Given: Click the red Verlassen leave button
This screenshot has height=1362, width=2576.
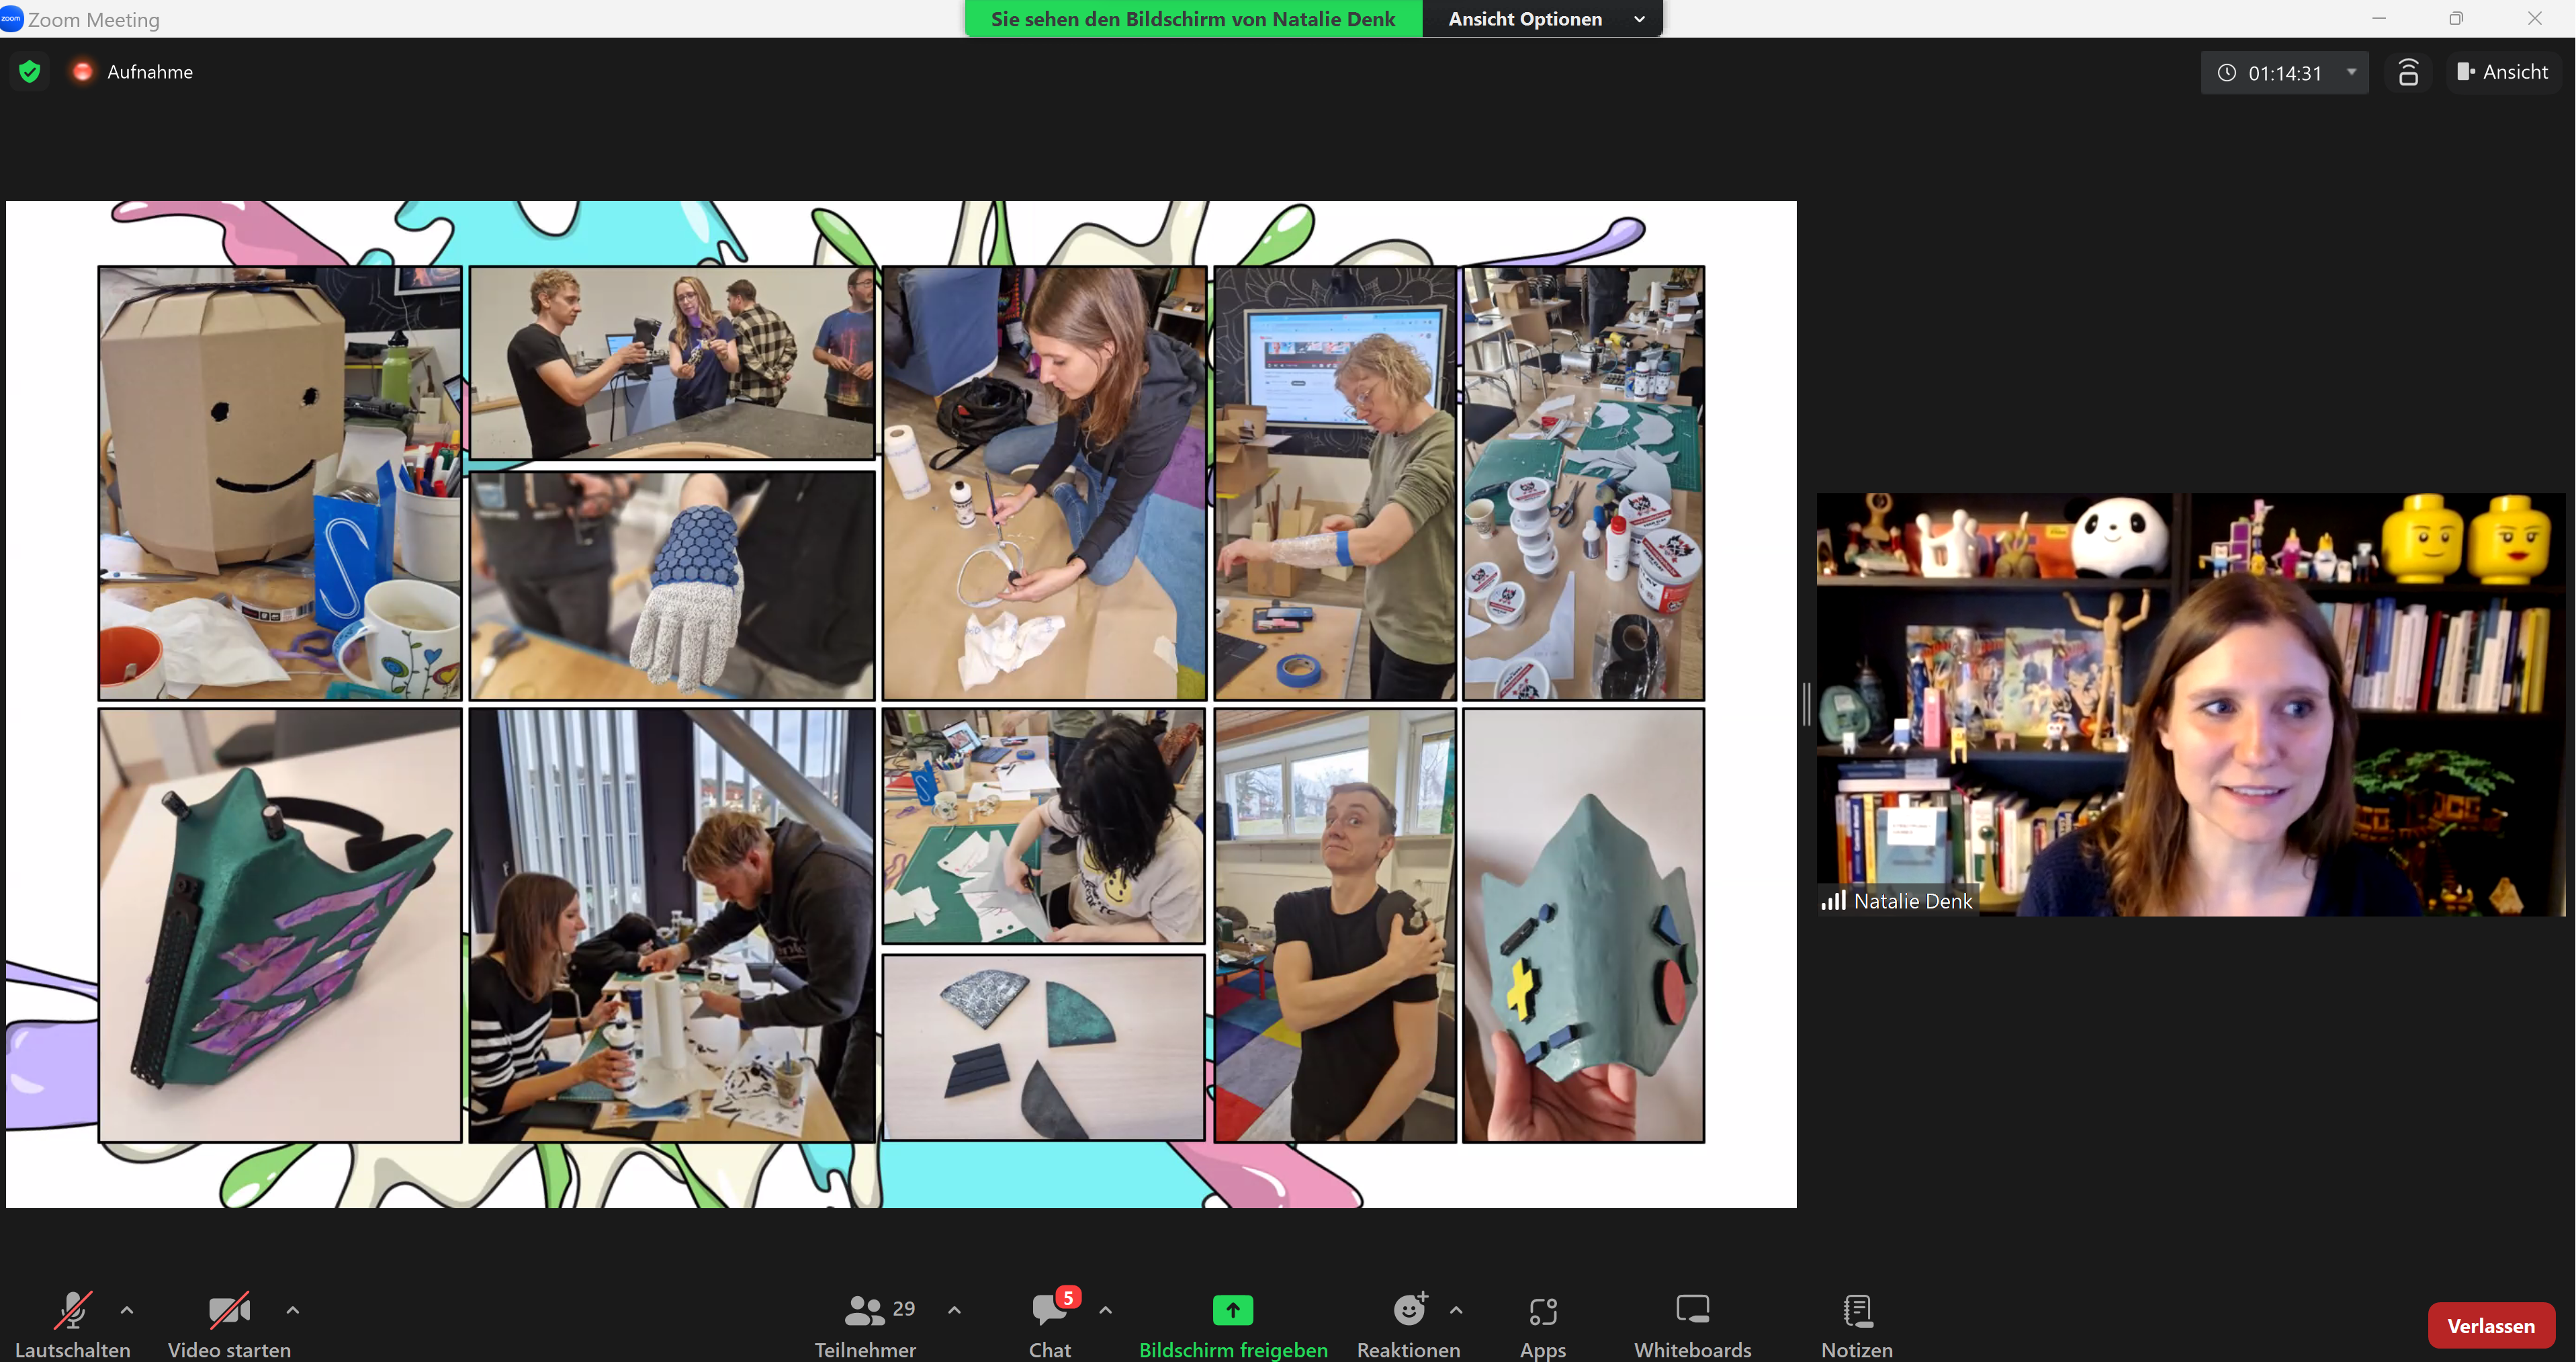Looking at the screenshot, I should coord(2491,1326).
